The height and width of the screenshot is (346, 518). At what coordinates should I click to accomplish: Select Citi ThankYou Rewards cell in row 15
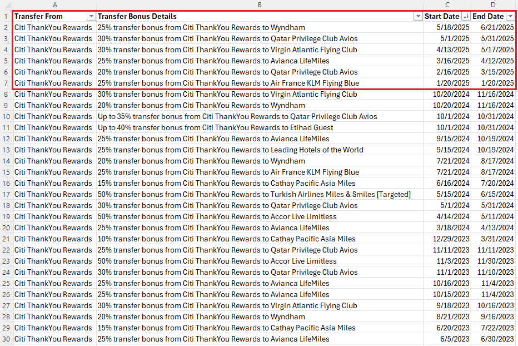(55, 172)
